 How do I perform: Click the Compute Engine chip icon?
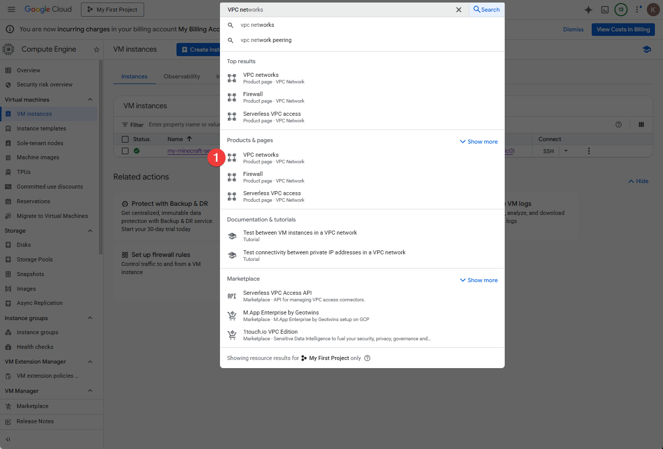[8, 50]
